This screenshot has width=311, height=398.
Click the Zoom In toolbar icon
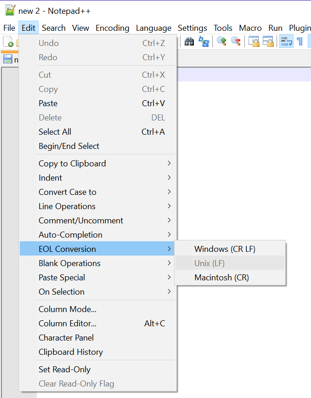pyautogui.click(x=222, y=42)
